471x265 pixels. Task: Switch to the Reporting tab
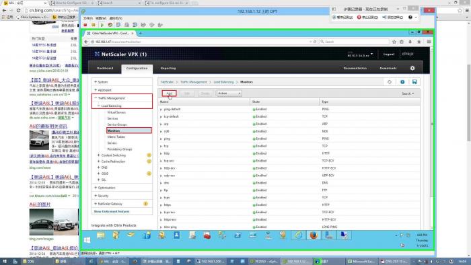168,69
